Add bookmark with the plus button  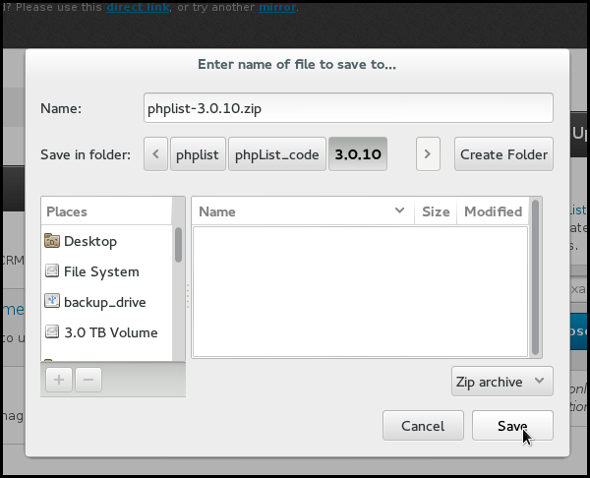click(x=59, y=380)
